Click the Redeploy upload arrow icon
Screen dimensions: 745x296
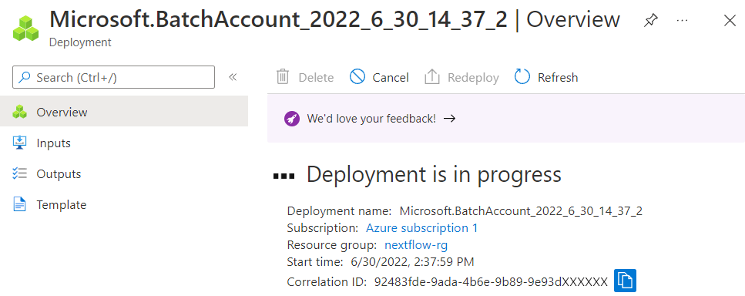pyautogui.click(x=432, y=77)
